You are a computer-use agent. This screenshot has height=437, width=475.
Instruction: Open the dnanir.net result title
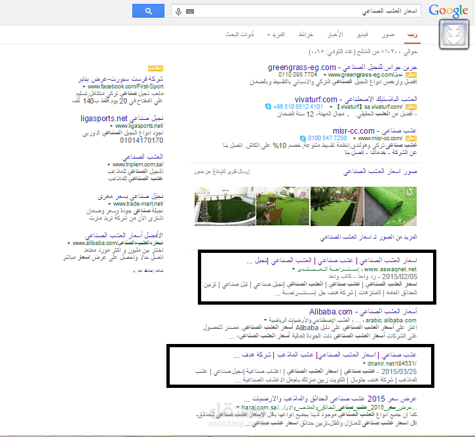pyautogui.click(x=325, y=354)
